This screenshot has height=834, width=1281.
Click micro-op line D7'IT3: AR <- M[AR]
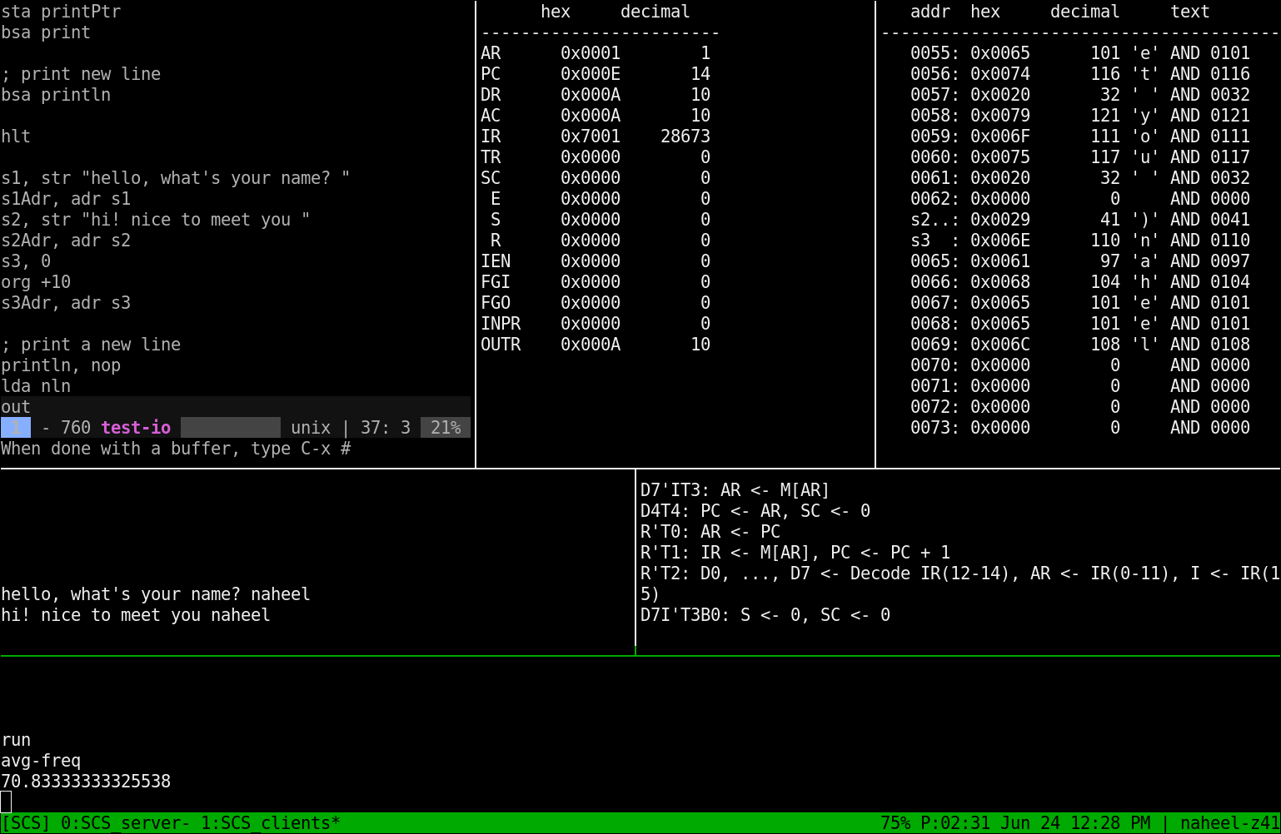(735, 490)
